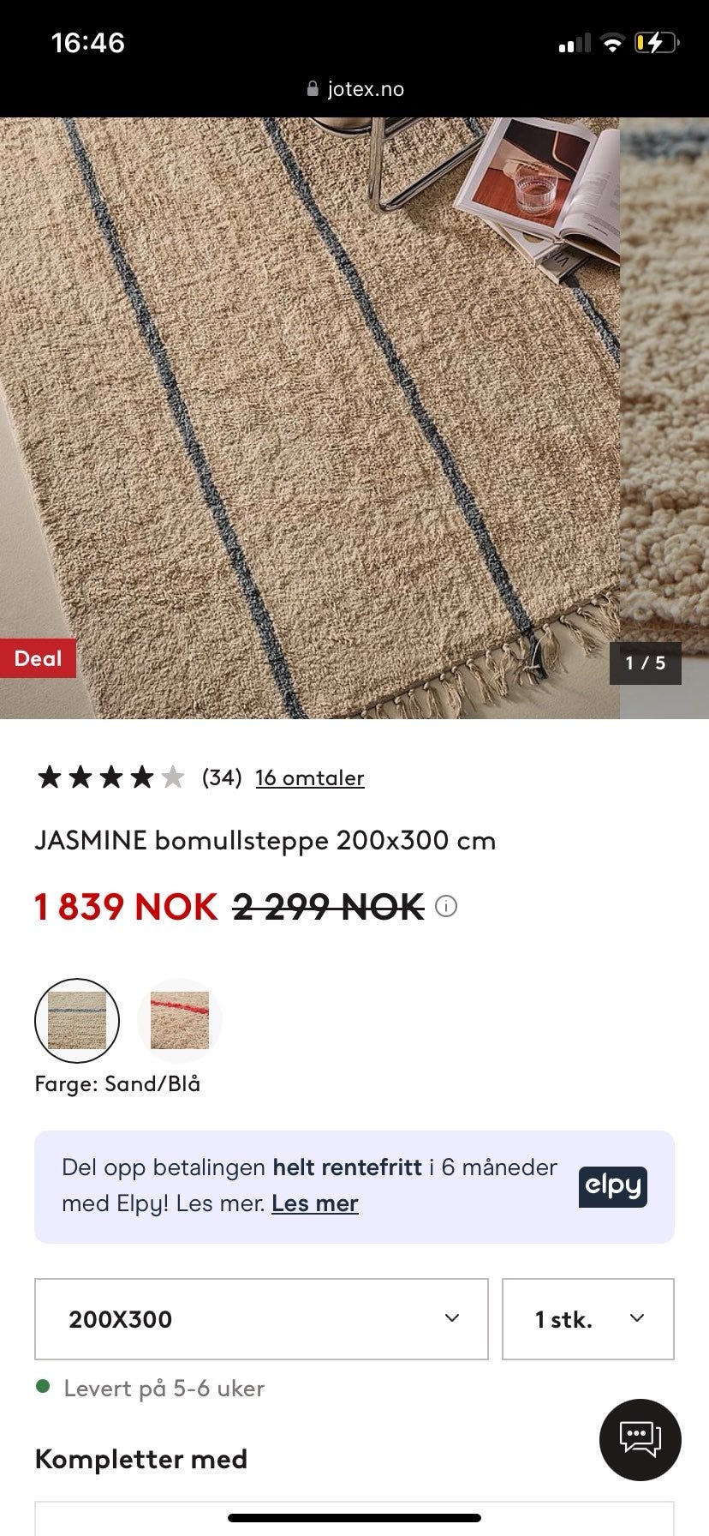709x1536 pixels.
Task: Tap the battery charging status icon
Action: point(656,43)
